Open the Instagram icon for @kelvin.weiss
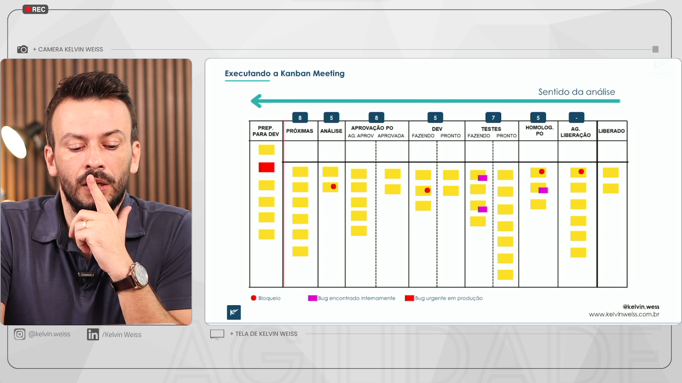The height and width of the screenshot is (383, 682). (x=20, y=334)
